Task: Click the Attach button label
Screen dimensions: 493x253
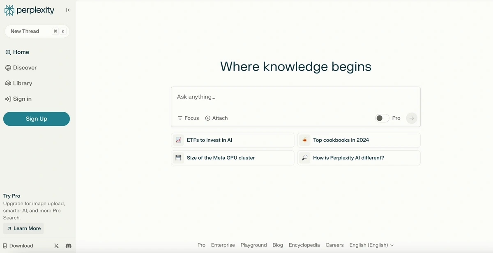Action: tap(220, 118)
